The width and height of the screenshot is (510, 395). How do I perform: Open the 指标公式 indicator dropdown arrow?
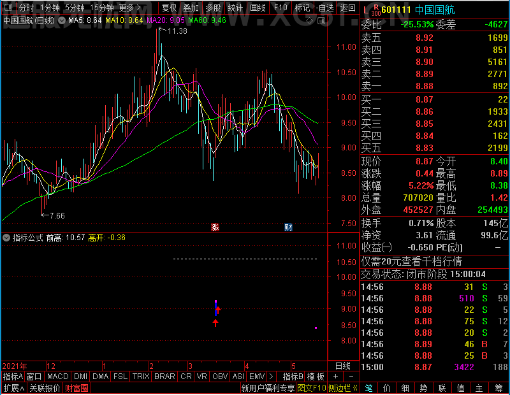(6, 238)
